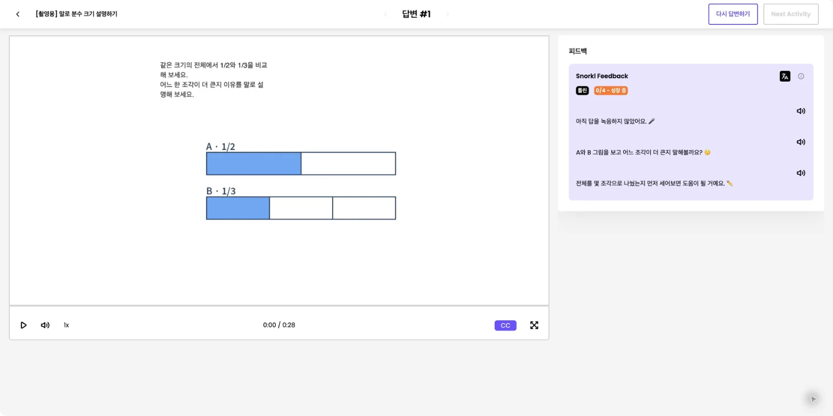Click the 답변 #1 heading
833x416 pixels.
416,14
